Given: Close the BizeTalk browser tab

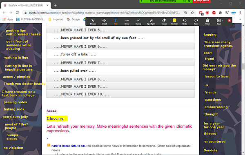Looking at the screenshot, I should pyautogui.click(x=47, y=5).
